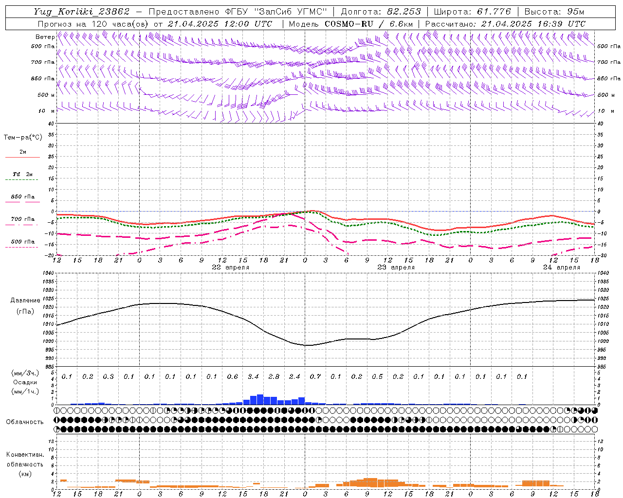The height and width of the screenshot is (498, 623).
Task: Click the '(мм/3ч.)' precipitation unit label
Action: 25,373
